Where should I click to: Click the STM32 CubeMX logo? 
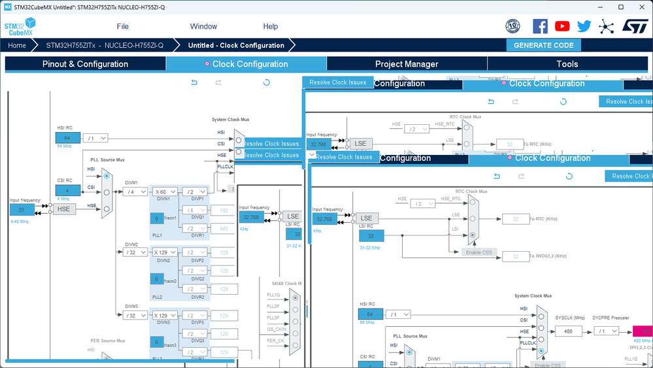(20, 27)
